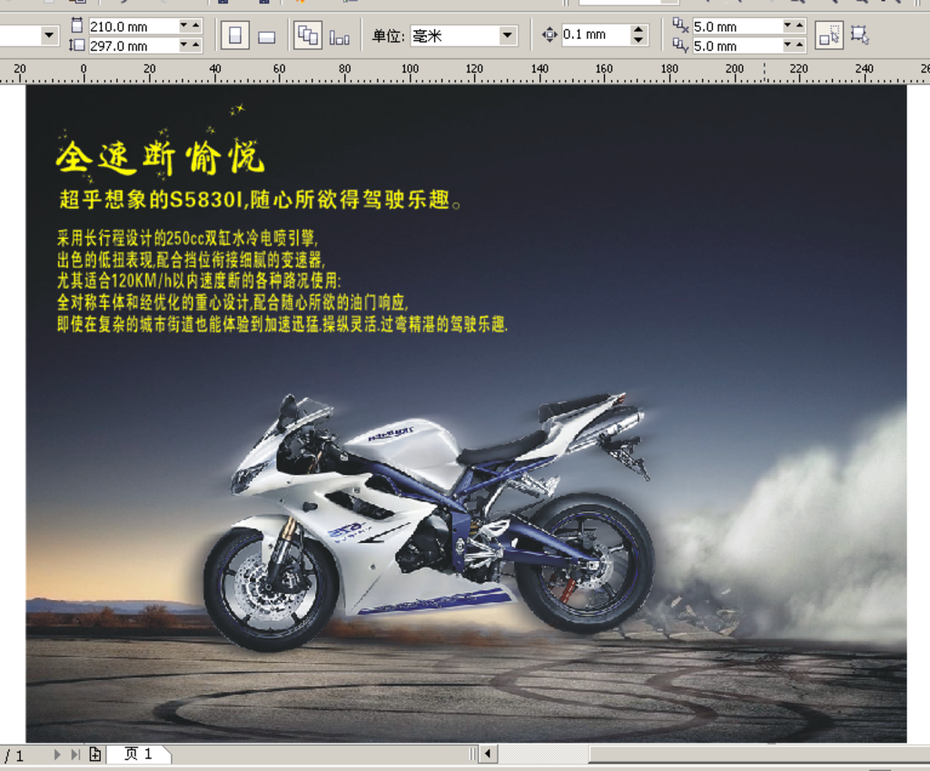The image size is (930, 771).
Task: Select the subtitle 超乎想象的S5830I text
Action: [260, 199]
